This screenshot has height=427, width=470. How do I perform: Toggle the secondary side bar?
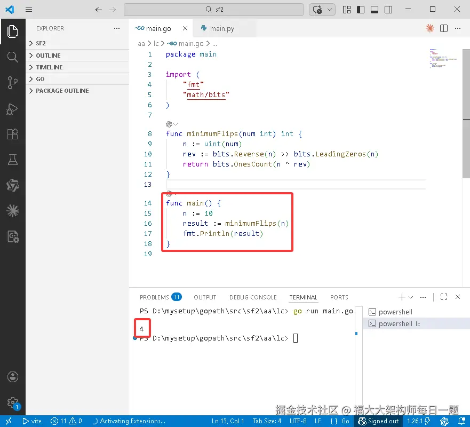click(388, 10)
